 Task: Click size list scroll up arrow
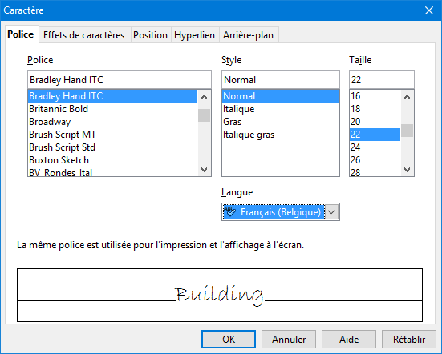(x=407, y=97)
